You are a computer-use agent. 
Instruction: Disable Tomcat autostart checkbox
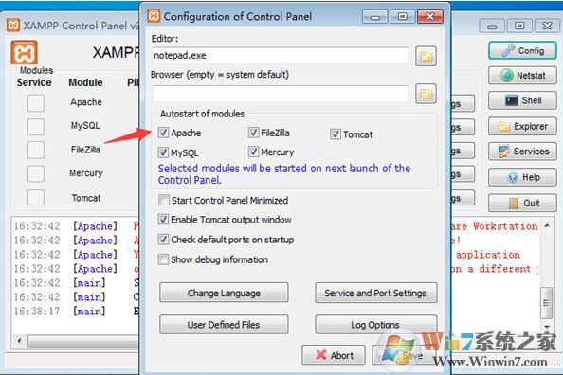[x=336, y=134]
